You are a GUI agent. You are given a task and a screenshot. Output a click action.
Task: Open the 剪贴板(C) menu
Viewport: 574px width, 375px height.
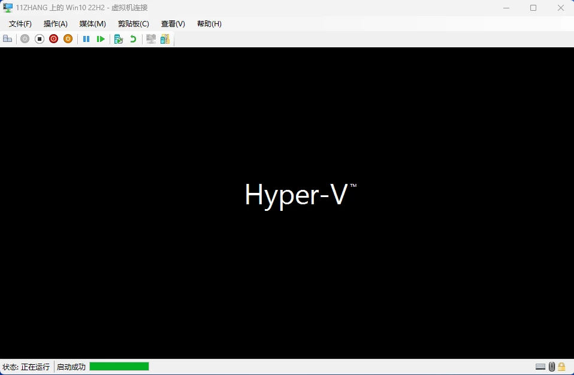(134, 24)
